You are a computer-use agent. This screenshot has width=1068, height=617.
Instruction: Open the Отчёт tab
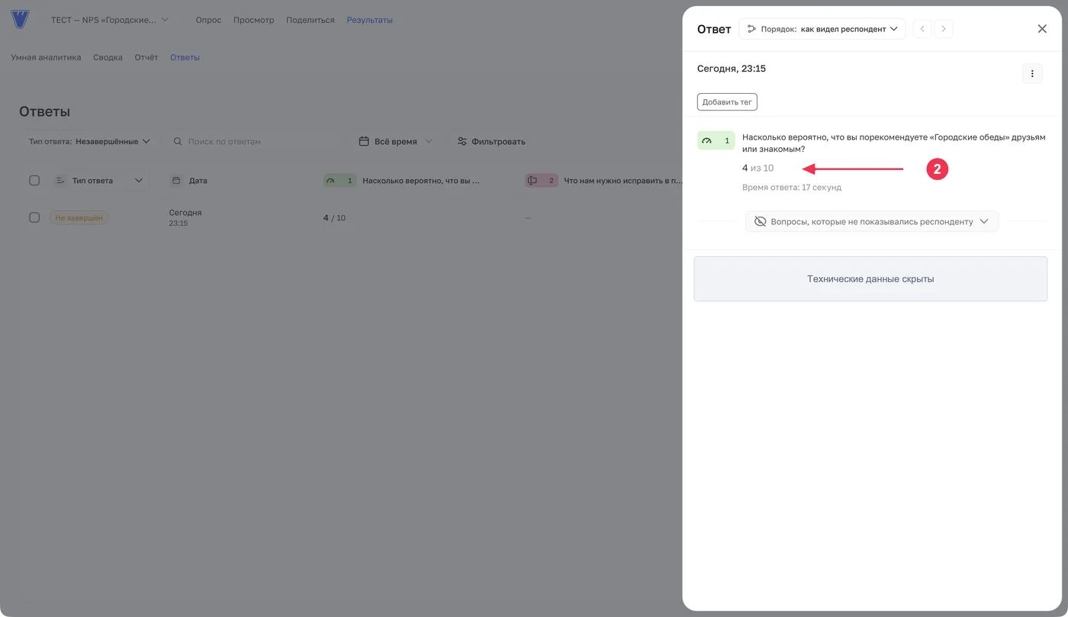(146, 57)
